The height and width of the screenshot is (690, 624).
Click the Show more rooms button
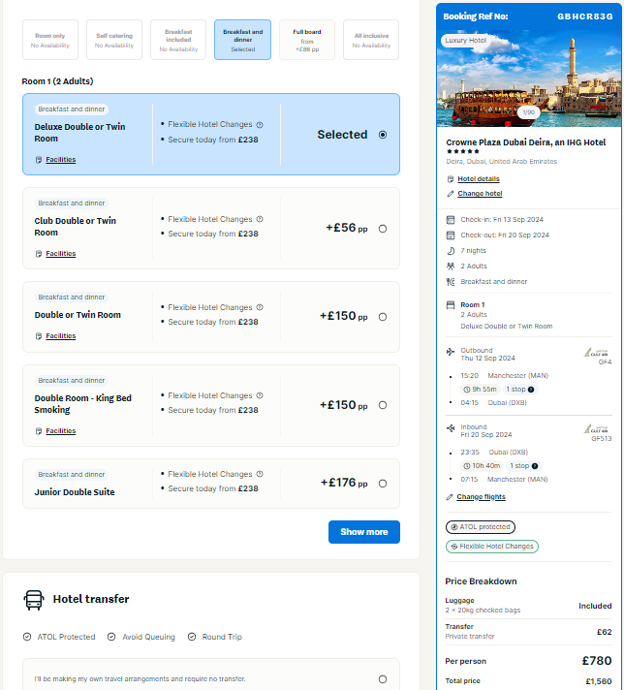[x=364, y=532]
